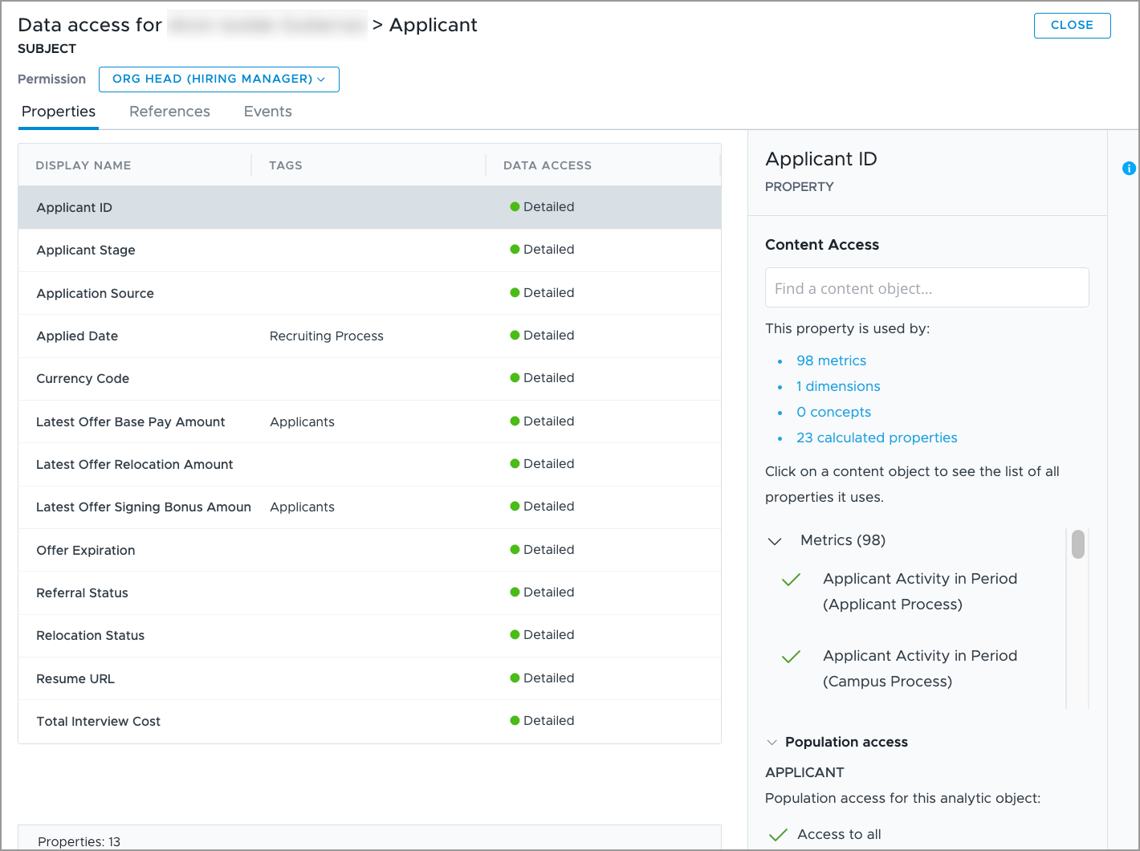Open the 98 metrics link
This screenshot has height=851, width=1140.
tap(831, 360)
